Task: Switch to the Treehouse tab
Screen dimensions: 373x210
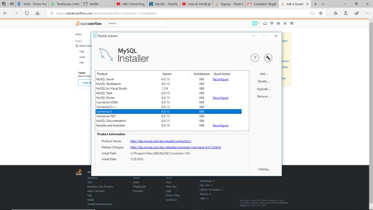Action: pos(65,4)
